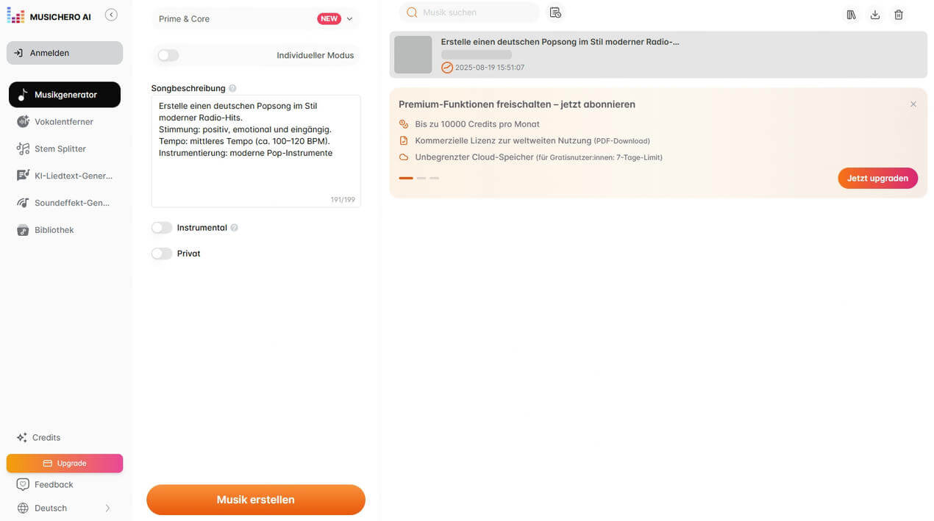The width and height of the screenshot is (934, 521).
Task: Toggle the Privat switch
Action: click(162, 254)
